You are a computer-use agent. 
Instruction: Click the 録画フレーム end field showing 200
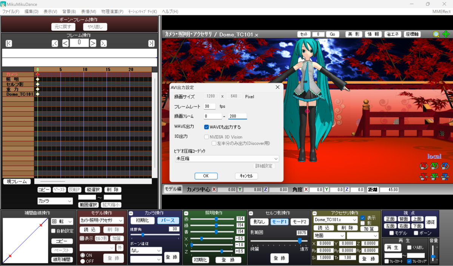(x=237, y=116)
